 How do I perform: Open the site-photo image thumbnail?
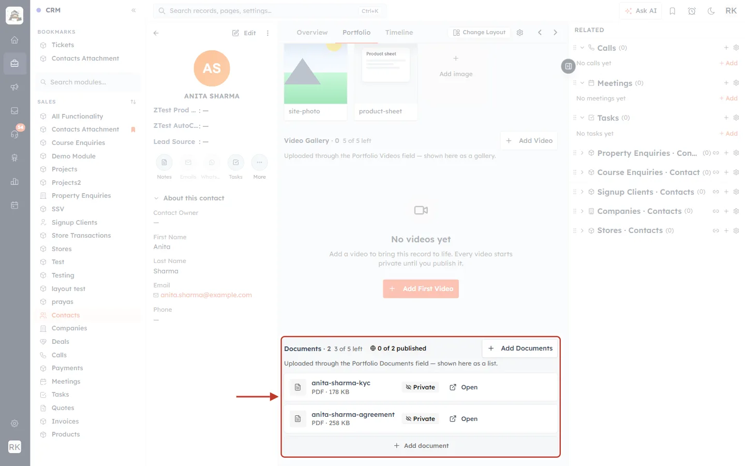tap(316, 74)
